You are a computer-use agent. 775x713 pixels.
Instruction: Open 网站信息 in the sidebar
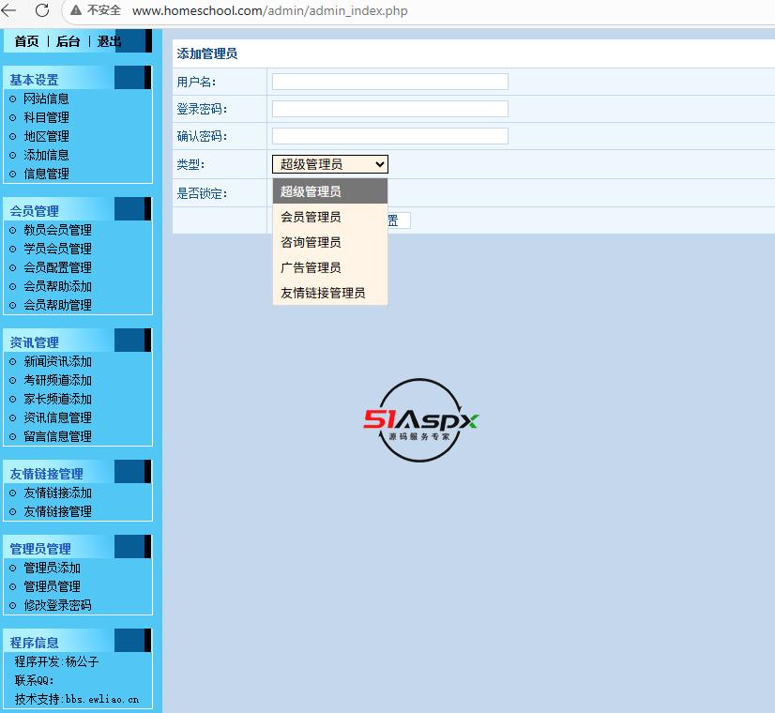[47, 99]
